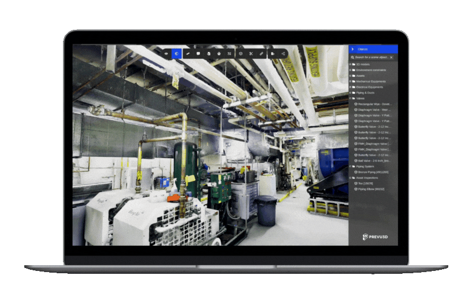Screen dimensions: 458x295
Task: Clear the scene object search field
Action: click(392, 57)
